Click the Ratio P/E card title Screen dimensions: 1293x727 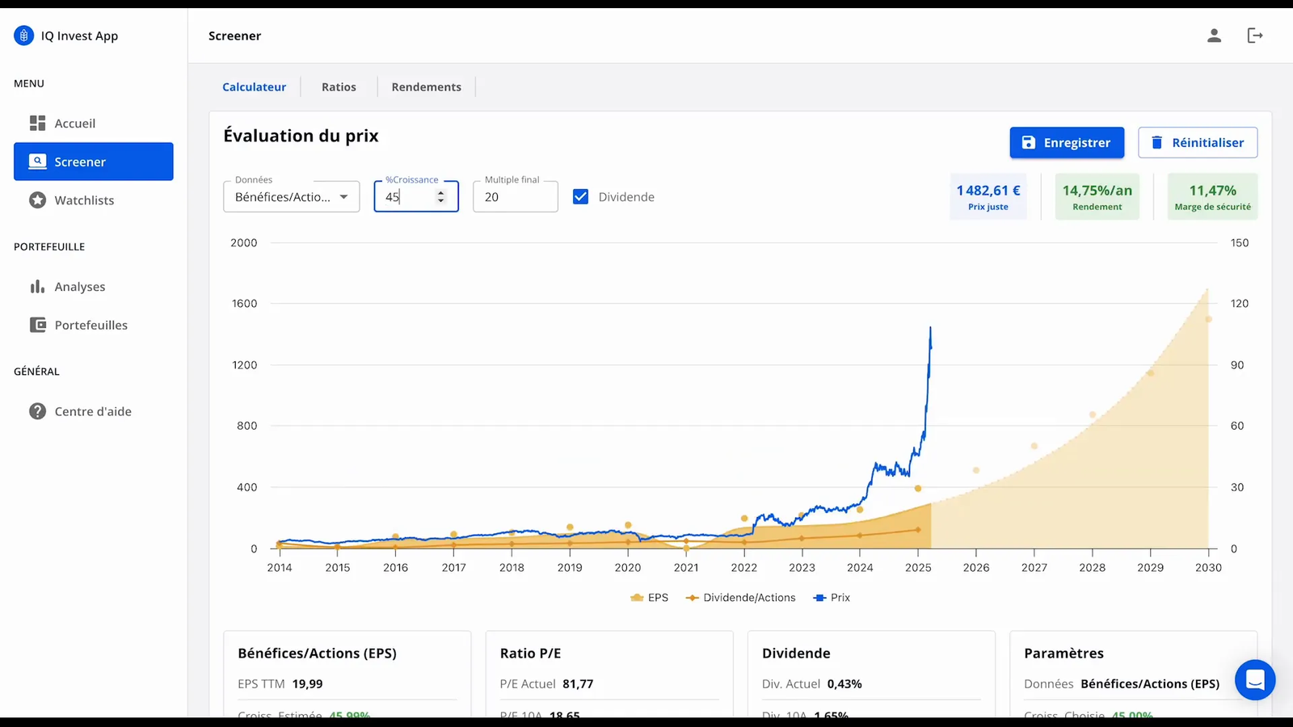pyautogui.click(x=530, y=653)
